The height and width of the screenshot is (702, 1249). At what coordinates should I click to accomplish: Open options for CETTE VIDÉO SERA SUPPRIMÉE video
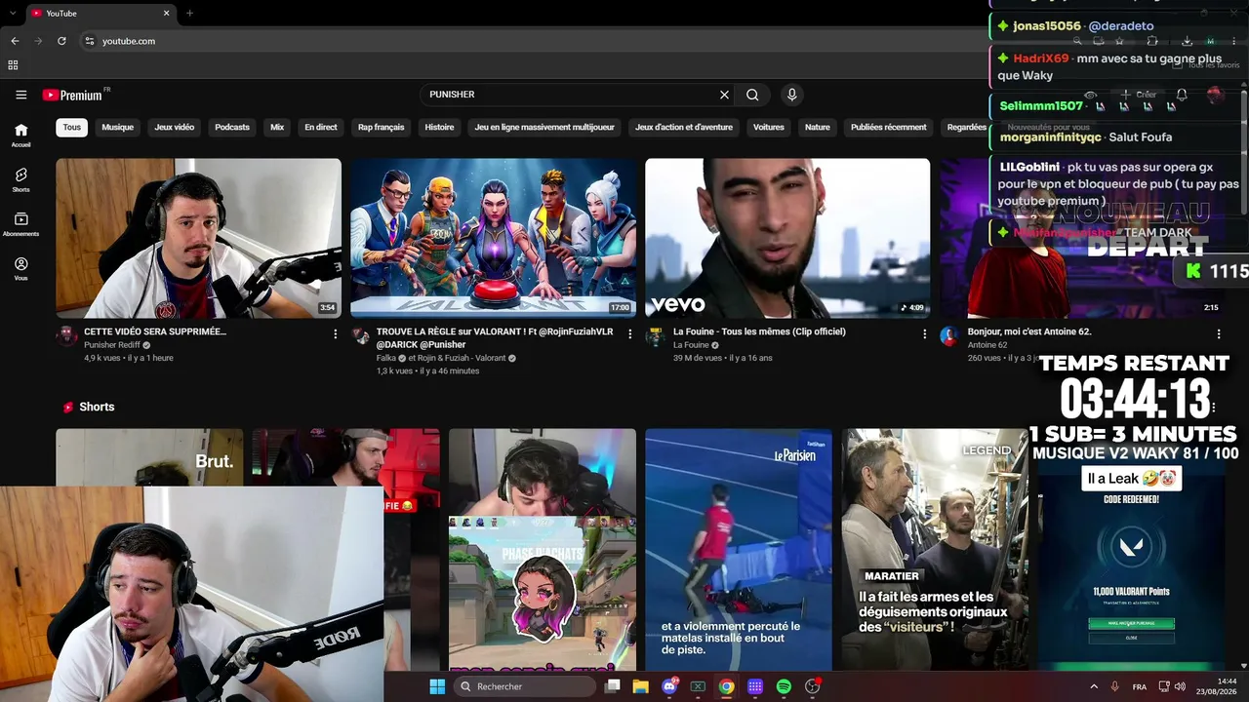(335, 333)
